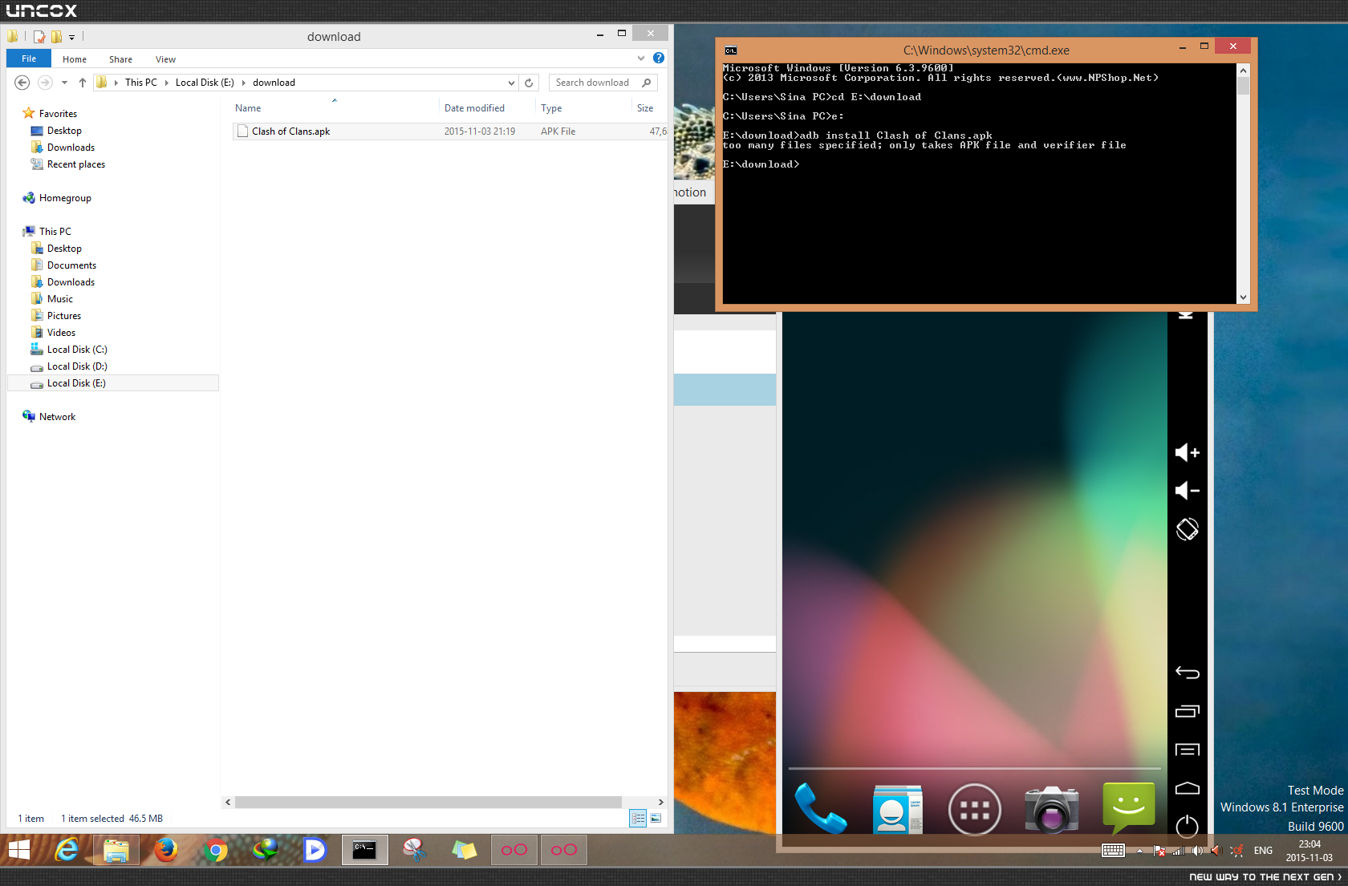Click the New folder icon in quick access toolbar
This screenshot has width=1348, height=886.
(56, 36)
